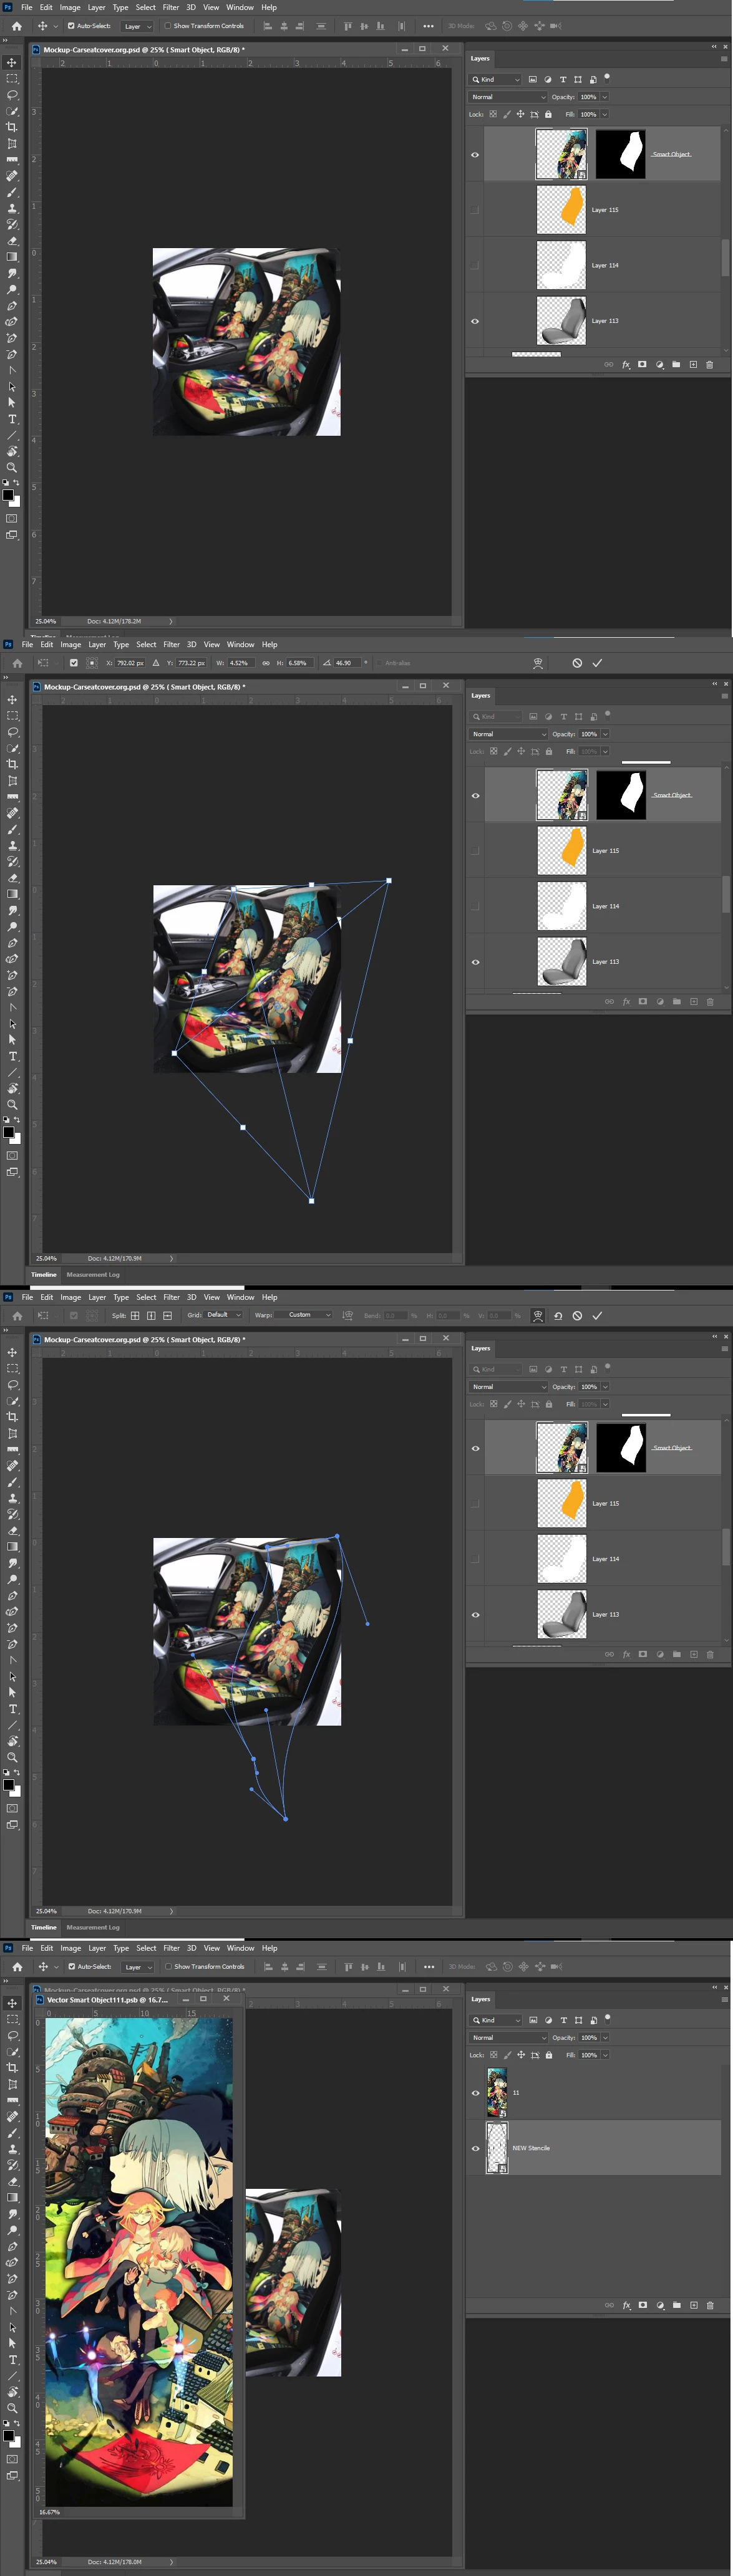Open the Opacity slider arrow in the first screenshot
The height and width of the screenshot is (2576, 733).
pyautogui.click(x=604, y=97)
